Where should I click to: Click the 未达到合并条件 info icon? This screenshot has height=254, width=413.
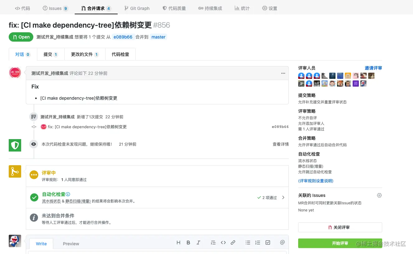[x=34, y=217]
